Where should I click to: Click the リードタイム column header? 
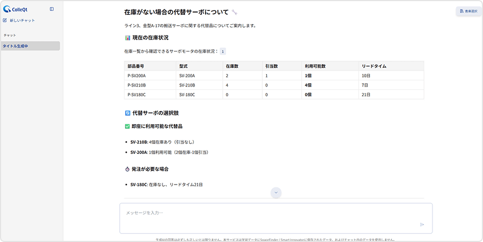point(374,66)
